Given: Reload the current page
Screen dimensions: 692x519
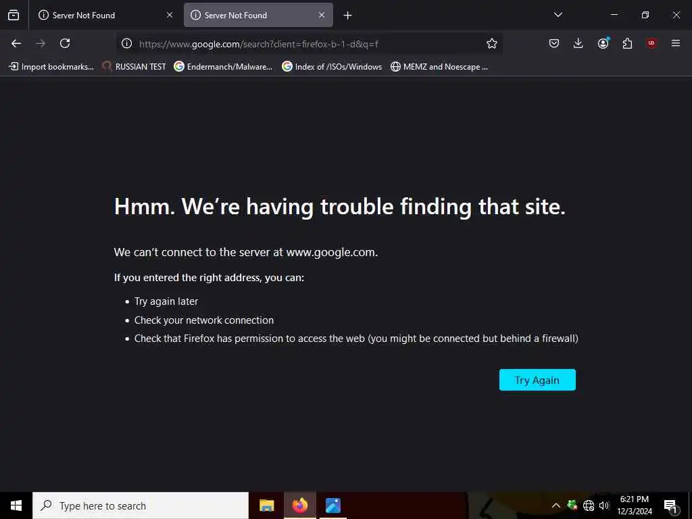Looking at the screenshot, I should click(x=65, y=43).
